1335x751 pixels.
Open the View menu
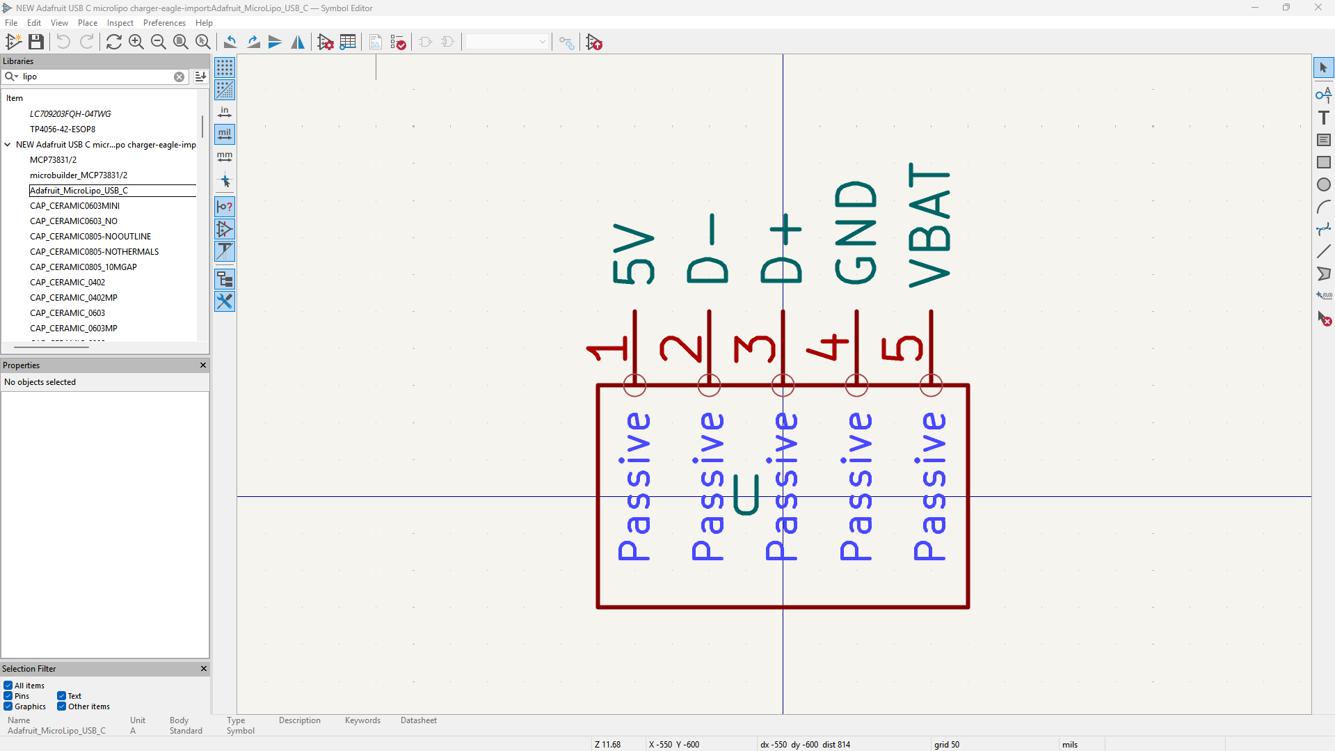(x=59, y=23)
